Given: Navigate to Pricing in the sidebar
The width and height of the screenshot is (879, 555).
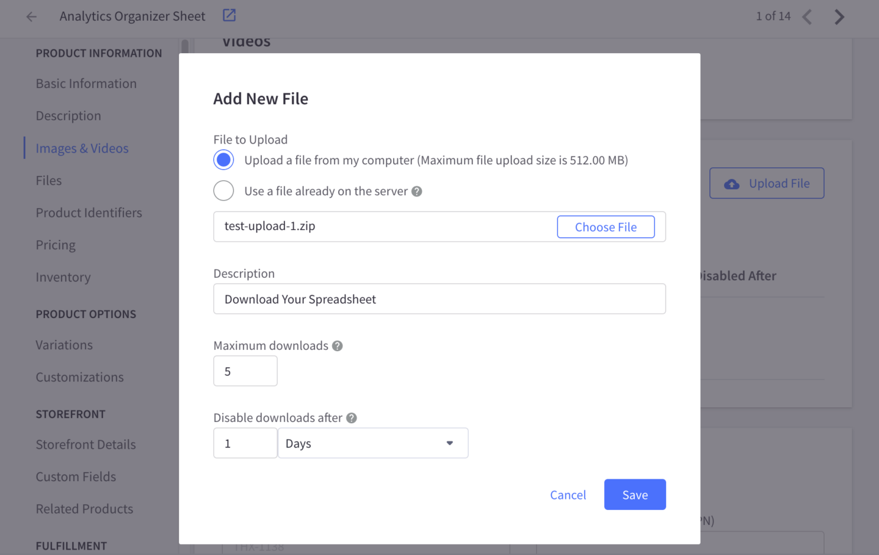Looking at the screenshot, I should click(56, 245).
